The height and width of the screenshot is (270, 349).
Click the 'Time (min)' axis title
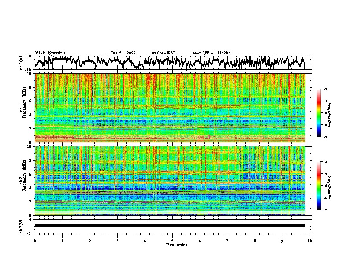[176, 245]
